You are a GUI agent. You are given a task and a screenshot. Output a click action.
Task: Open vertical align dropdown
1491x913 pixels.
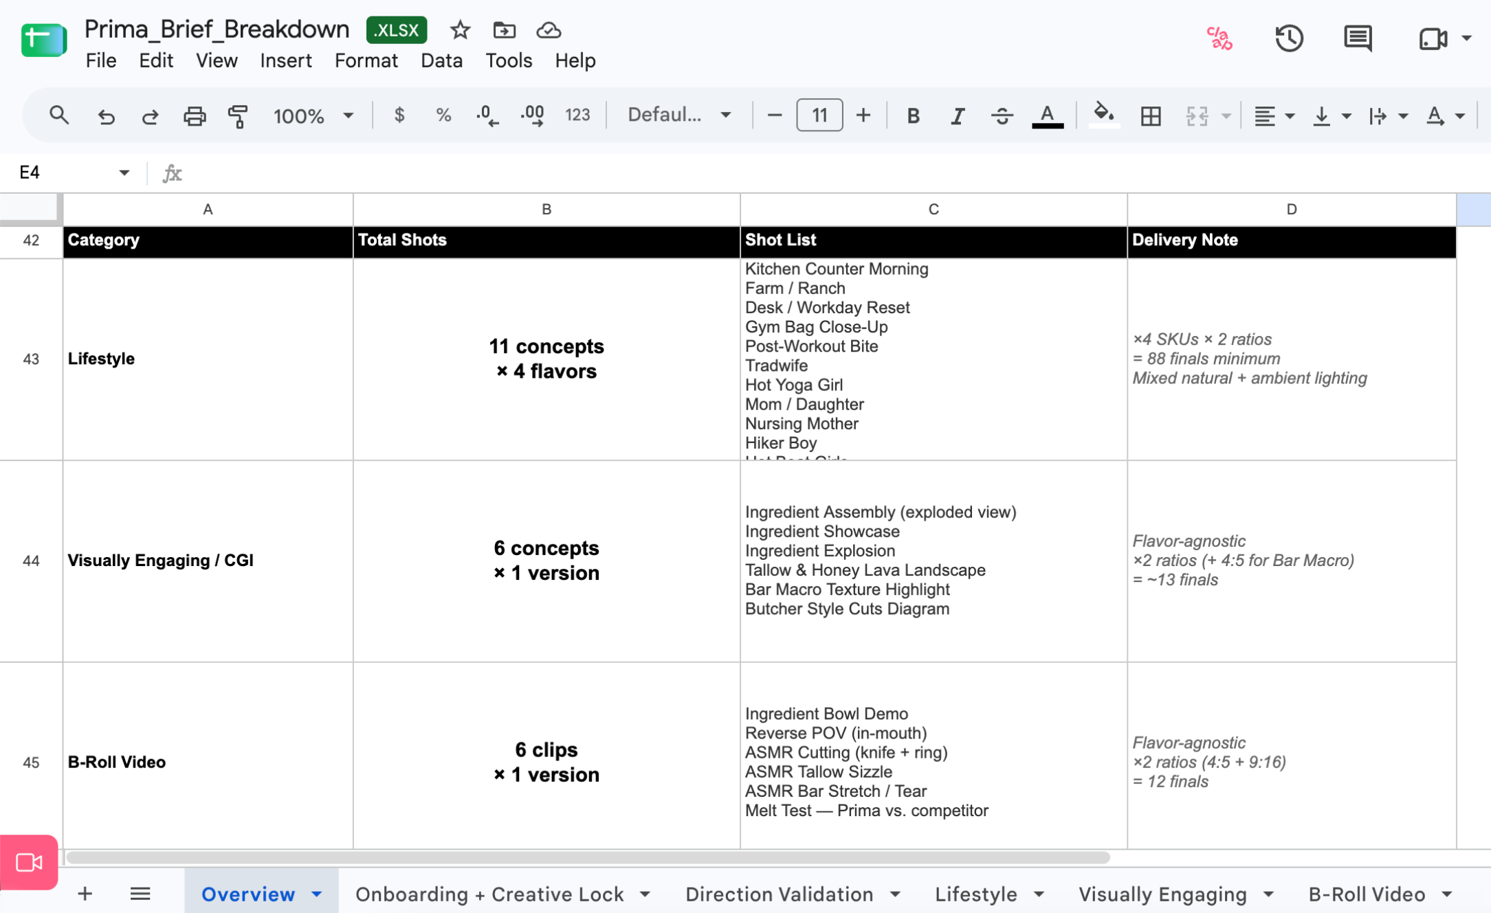click(1331, 115)
